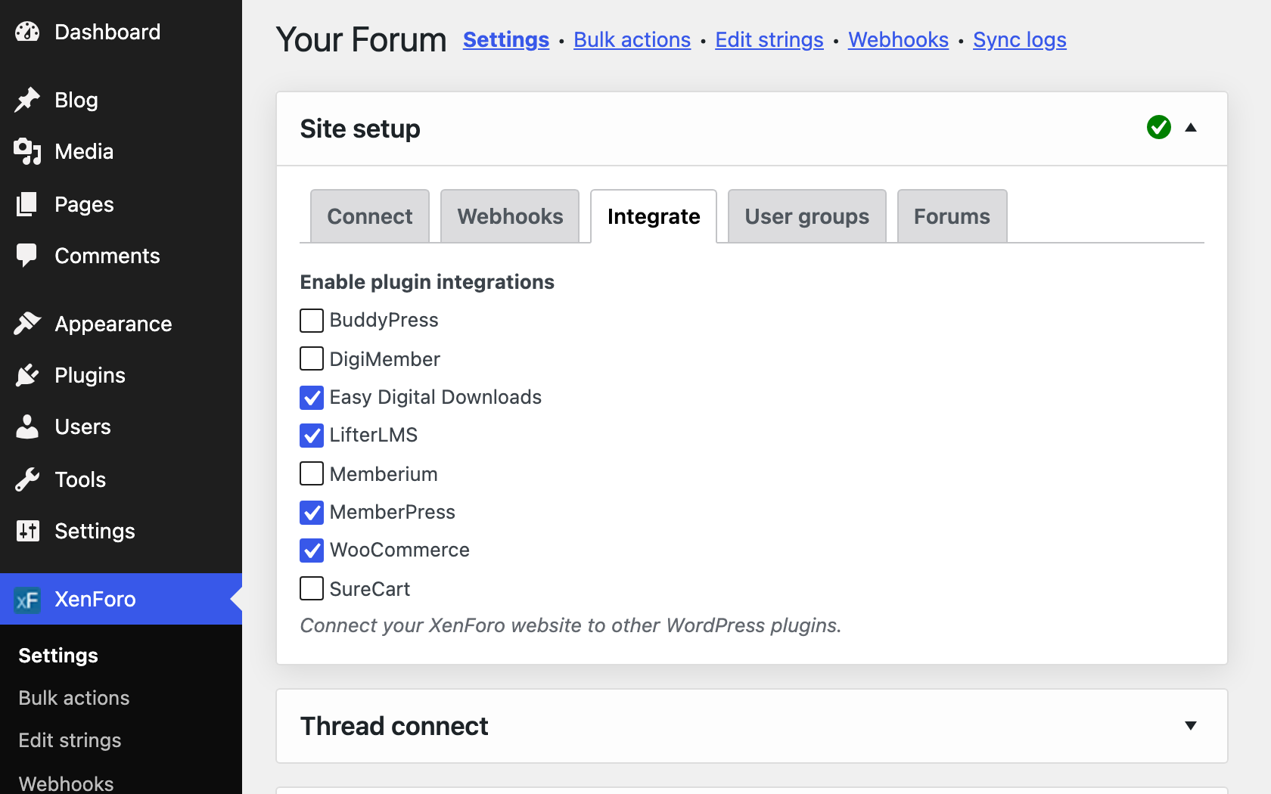Viewport: 1271px width, 794px height.
Task: Toggle the WooCommerce checkbox off
Action: tap(312, 551)
